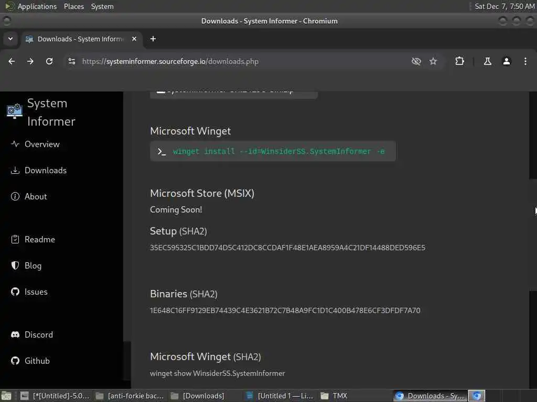Open a new browser tab
Image resolution: width=537 pixels, height=402 pixels.
click(153, 39)
